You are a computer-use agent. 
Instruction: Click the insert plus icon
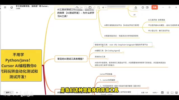tap(103, 7)
